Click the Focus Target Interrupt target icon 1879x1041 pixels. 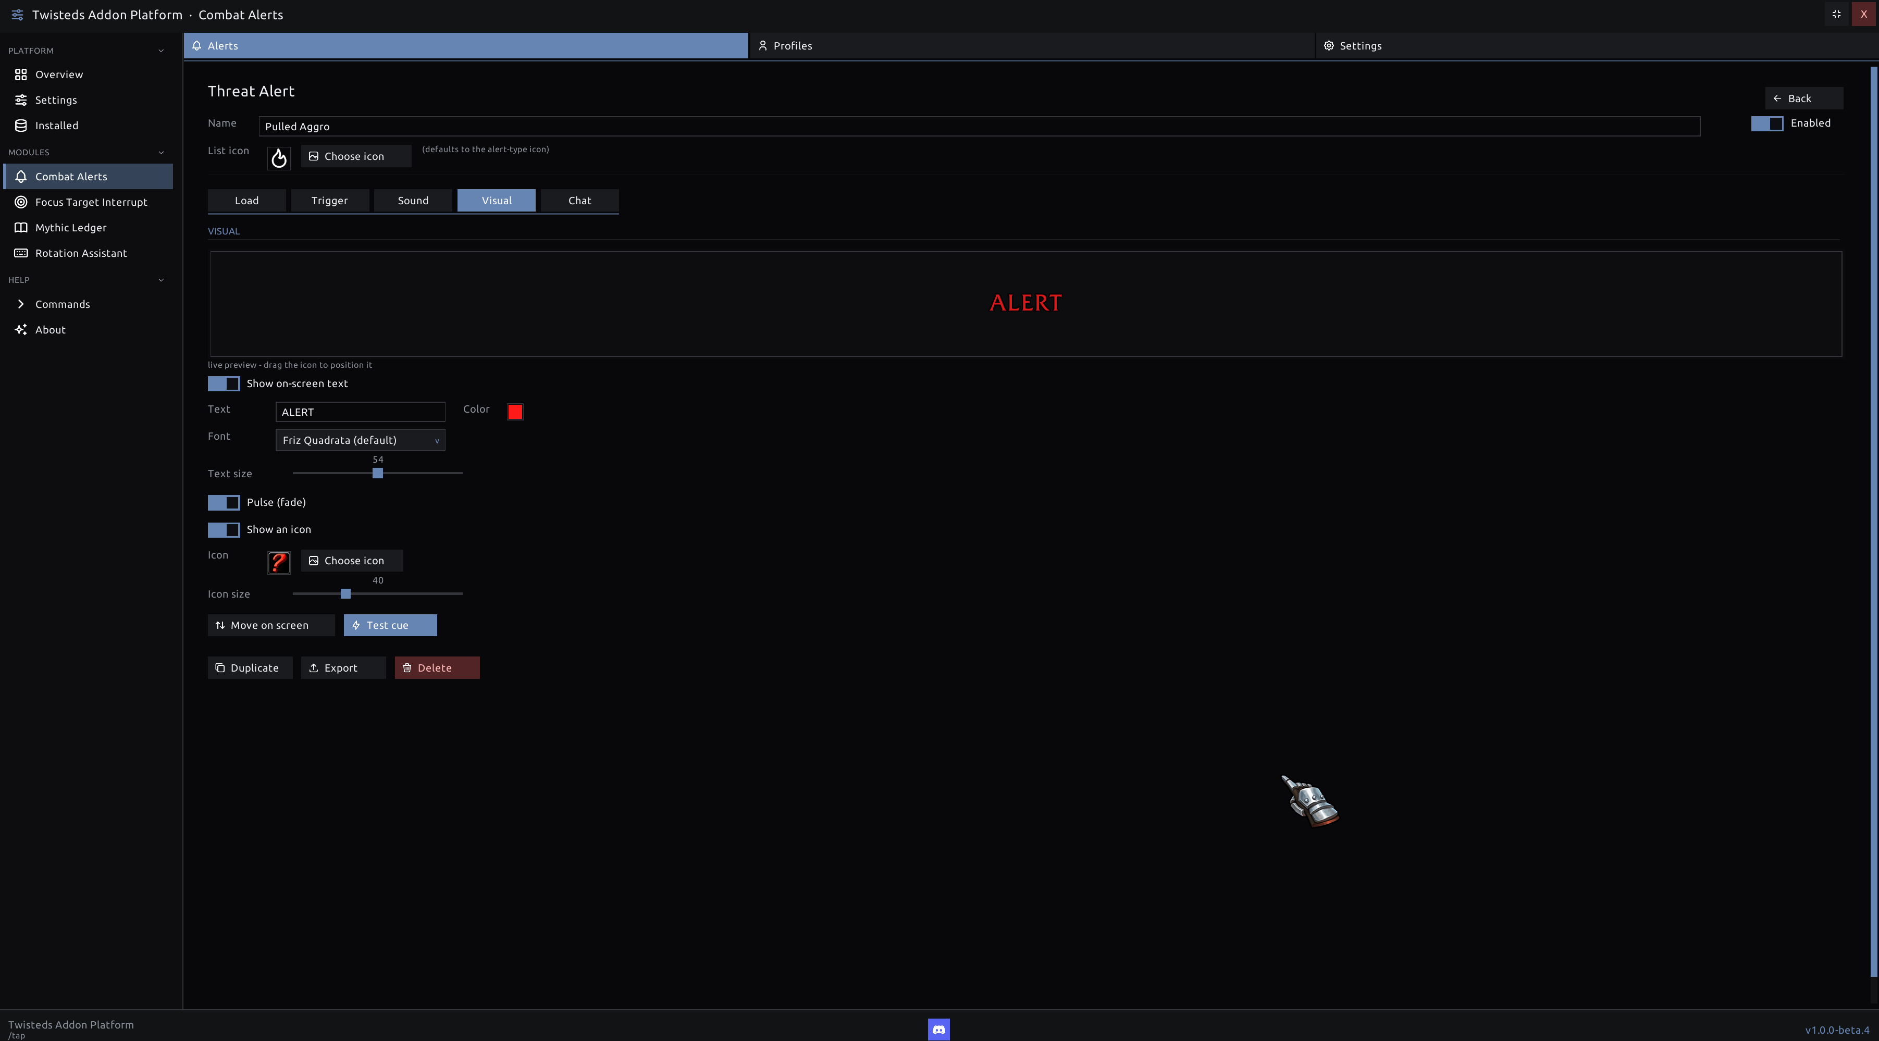pos(21,202)
